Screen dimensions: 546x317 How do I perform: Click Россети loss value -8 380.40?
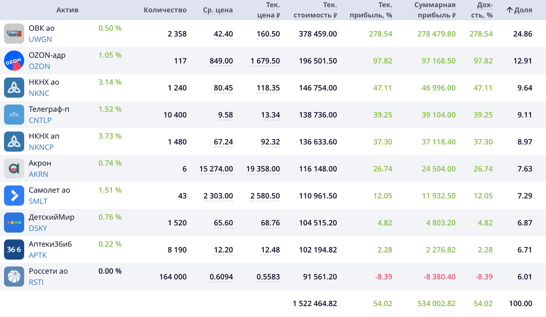click(x=439, y=277)
